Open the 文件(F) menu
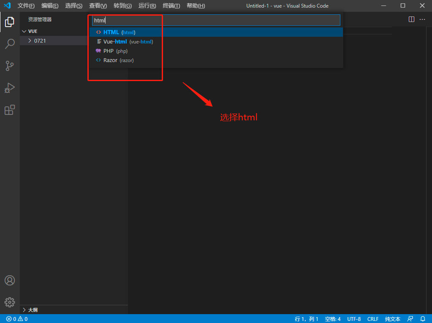Screen dimensions: 432x323 point(26,6)
